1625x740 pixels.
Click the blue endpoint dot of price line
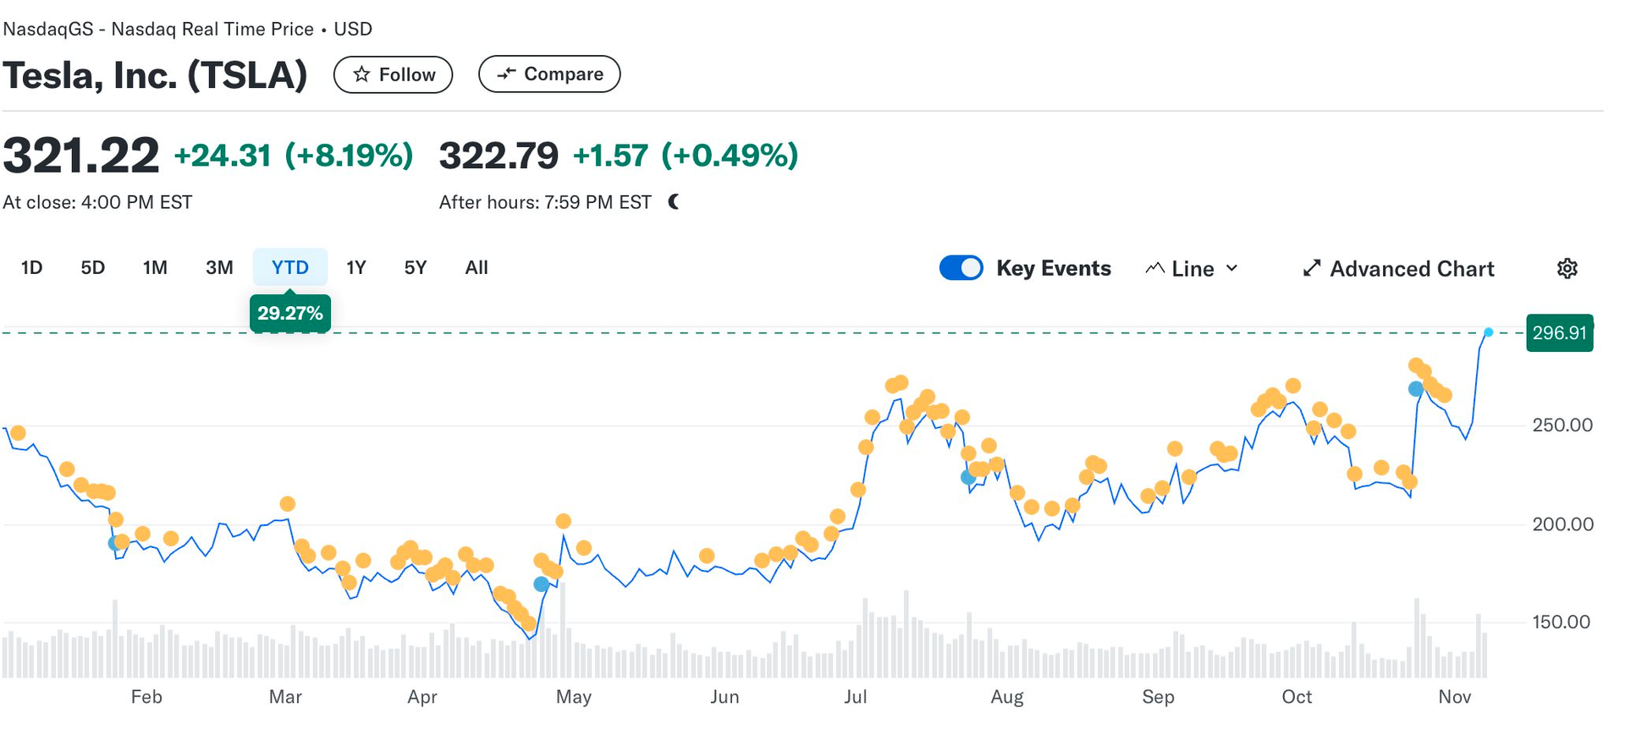click(x=1488, y=332)
